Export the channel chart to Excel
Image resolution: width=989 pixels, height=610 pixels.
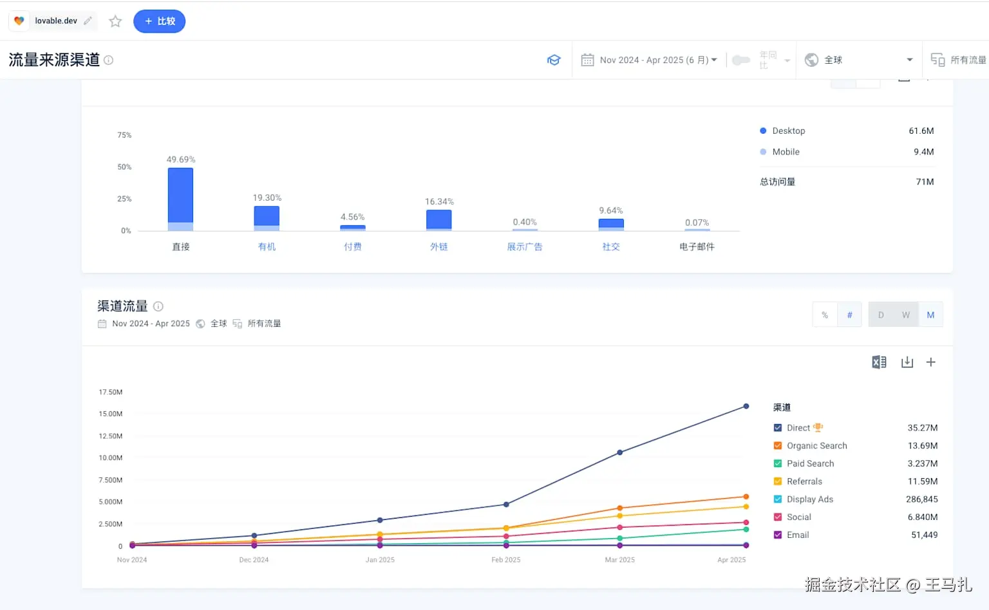pyautogui.click(x=879, y=362)
